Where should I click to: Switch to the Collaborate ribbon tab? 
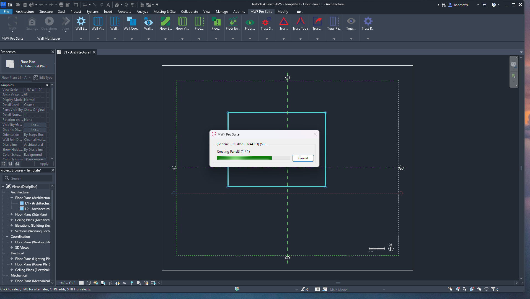coord(189,12)
